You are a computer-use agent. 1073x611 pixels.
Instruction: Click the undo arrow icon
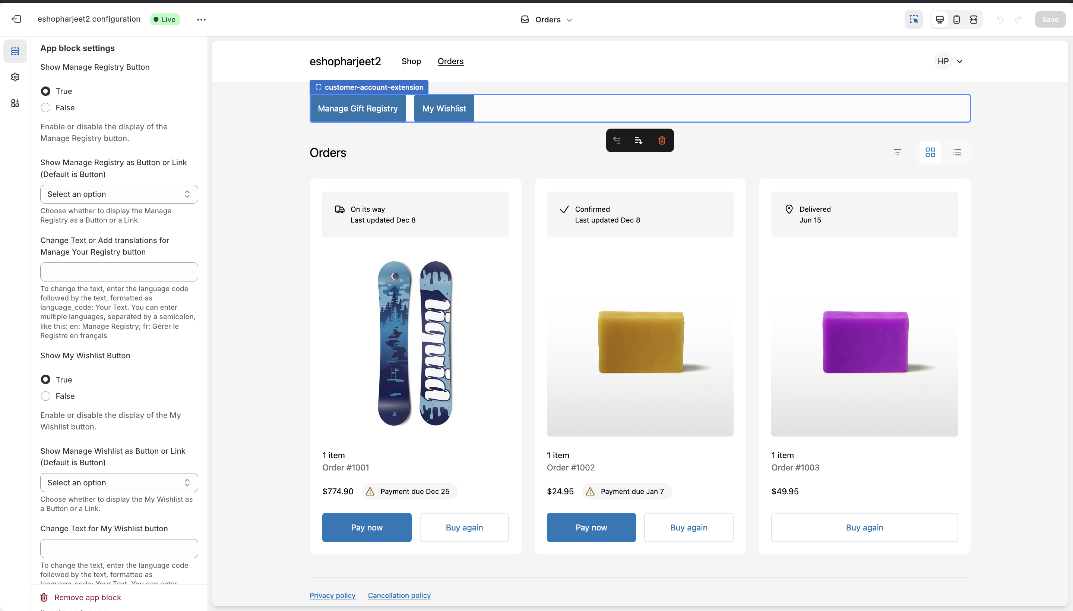[1000, 19]
